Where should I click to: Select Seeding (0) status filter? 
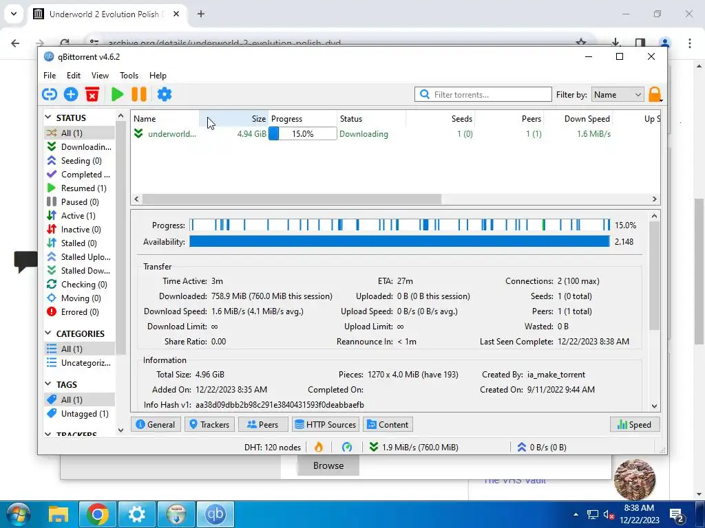(79, 161)
